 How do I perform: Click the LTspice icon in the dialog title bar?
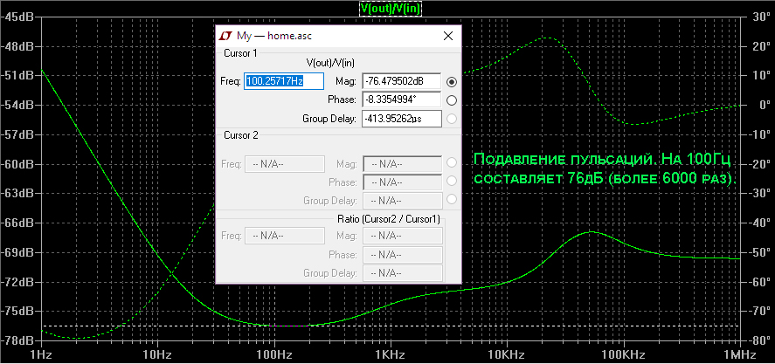[x=225, y=36]
